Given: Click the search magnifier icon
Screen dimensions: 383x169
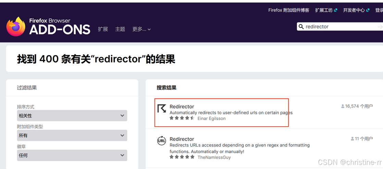Looking at the screenshot, I should [x=301, y=27].
